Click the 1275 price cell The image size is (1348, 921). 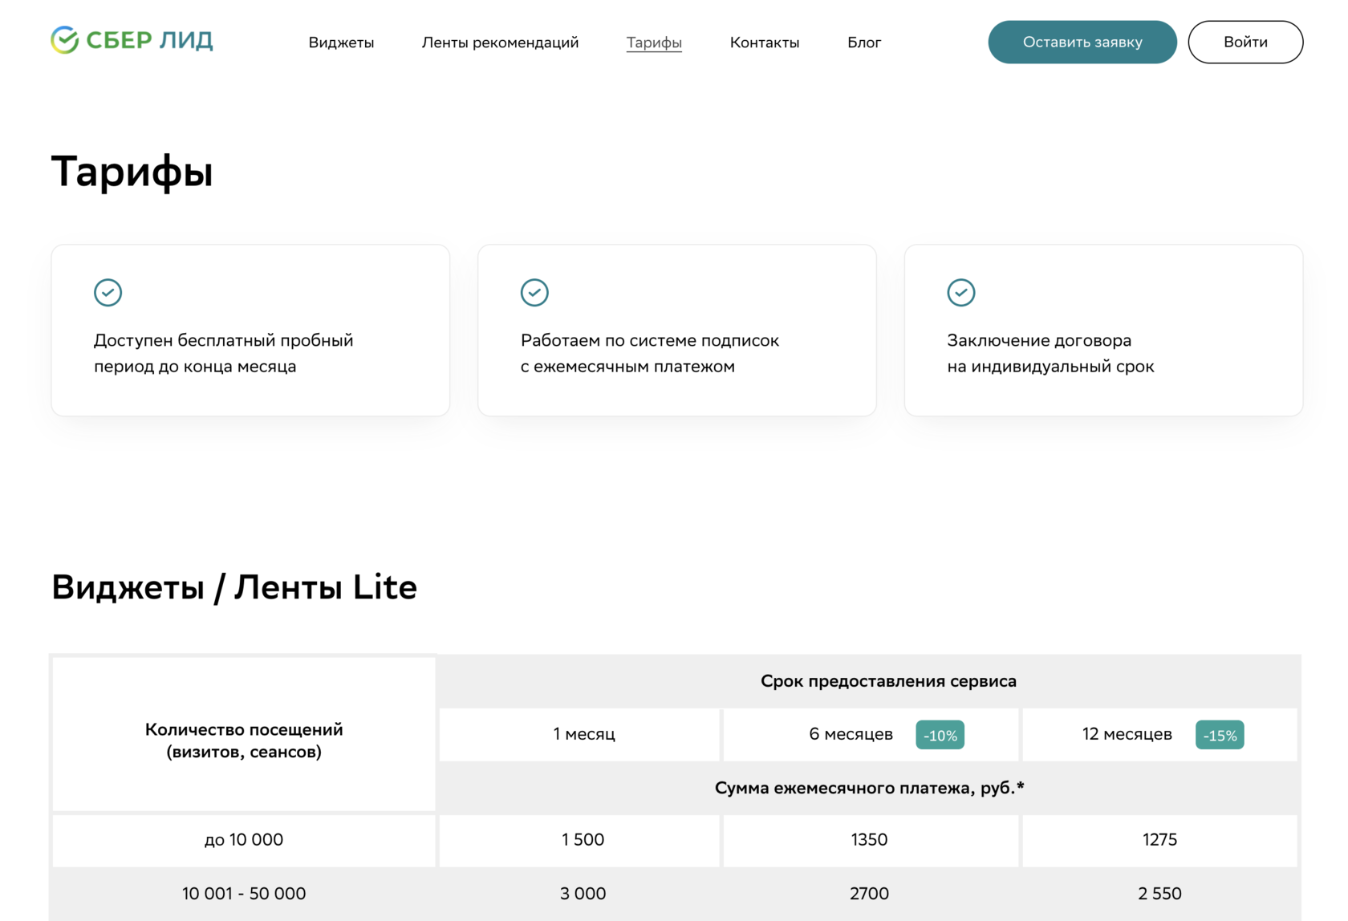point(1159,840)
